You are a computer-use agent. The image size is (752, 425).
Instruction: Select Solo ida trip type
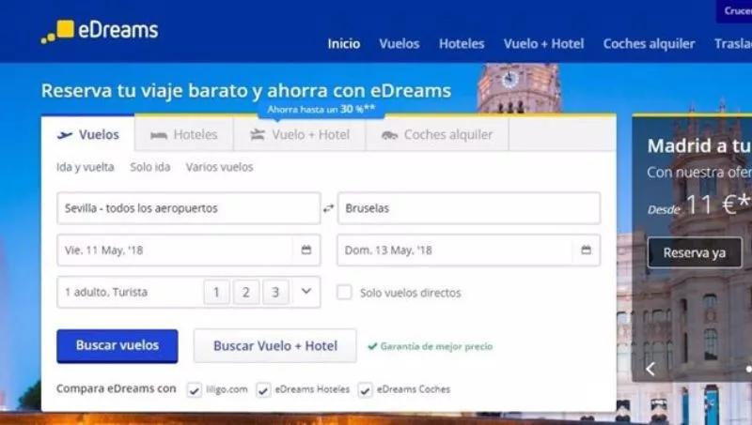[150, 167]
